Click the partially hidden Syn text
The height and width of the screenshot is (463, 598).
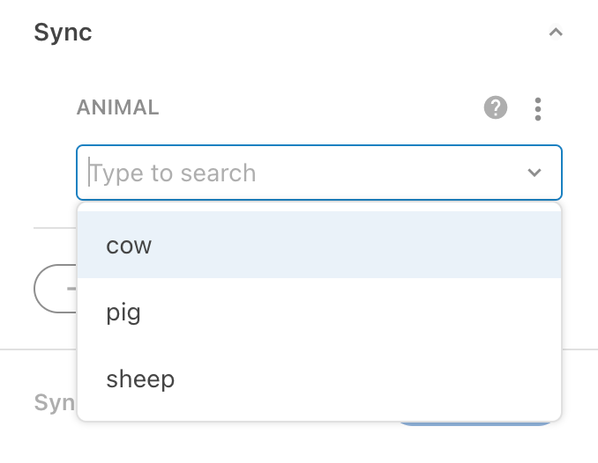pos(54,402)
